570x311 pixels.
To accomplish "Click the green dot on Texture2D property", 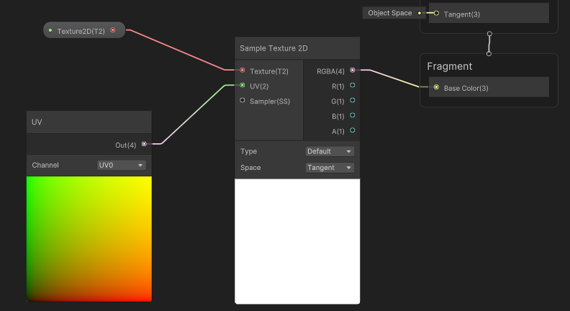I will [50, 30].
